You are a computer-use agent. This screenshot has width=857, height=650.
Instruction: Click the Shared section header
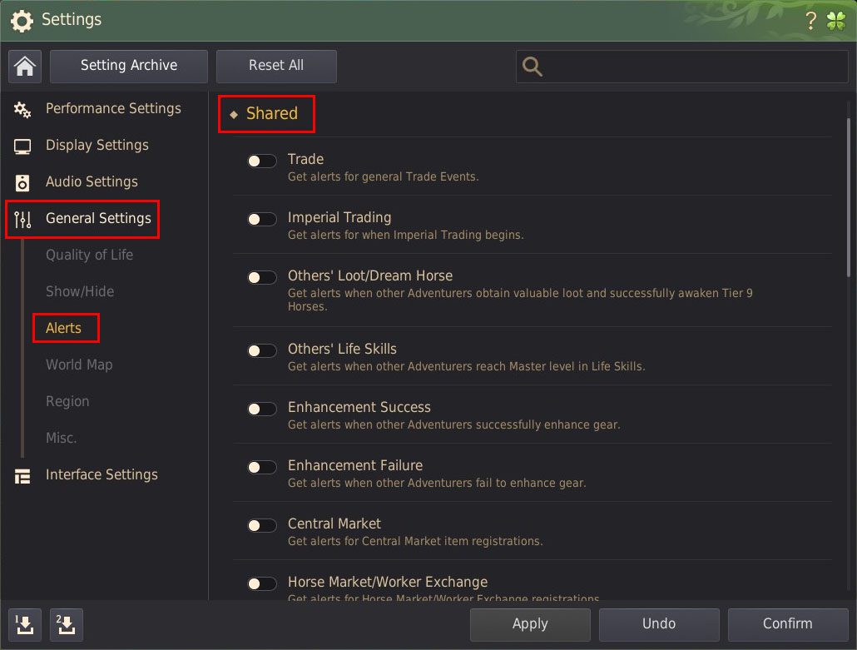[271, 114]
